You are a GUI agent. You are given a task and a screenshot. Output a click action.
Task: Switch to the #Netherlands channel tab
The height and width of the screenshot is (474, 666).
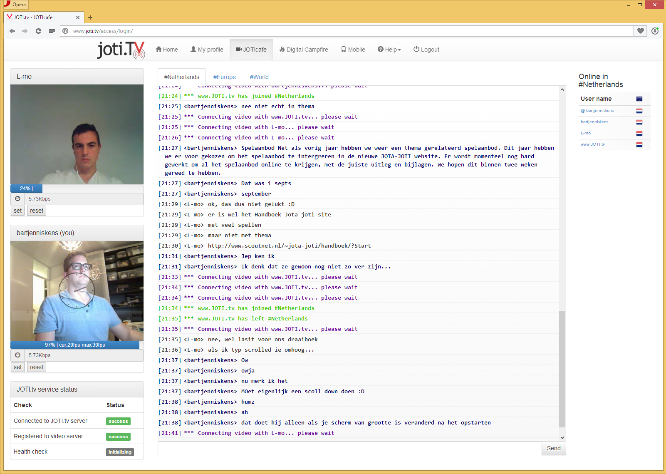tap(182, 77)
